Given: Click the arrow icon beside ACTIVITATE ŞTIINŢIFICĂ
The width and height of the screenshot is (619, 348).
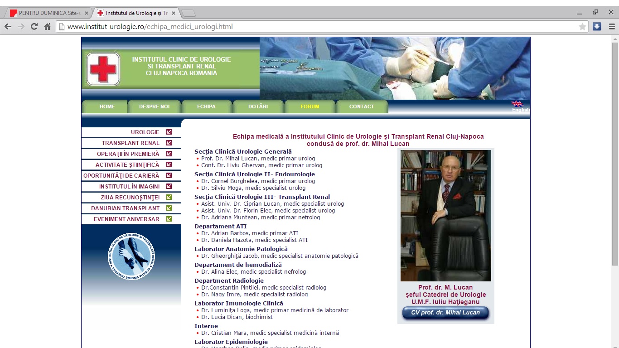Looking at the screenshot, I should click(x=169, y=164).
